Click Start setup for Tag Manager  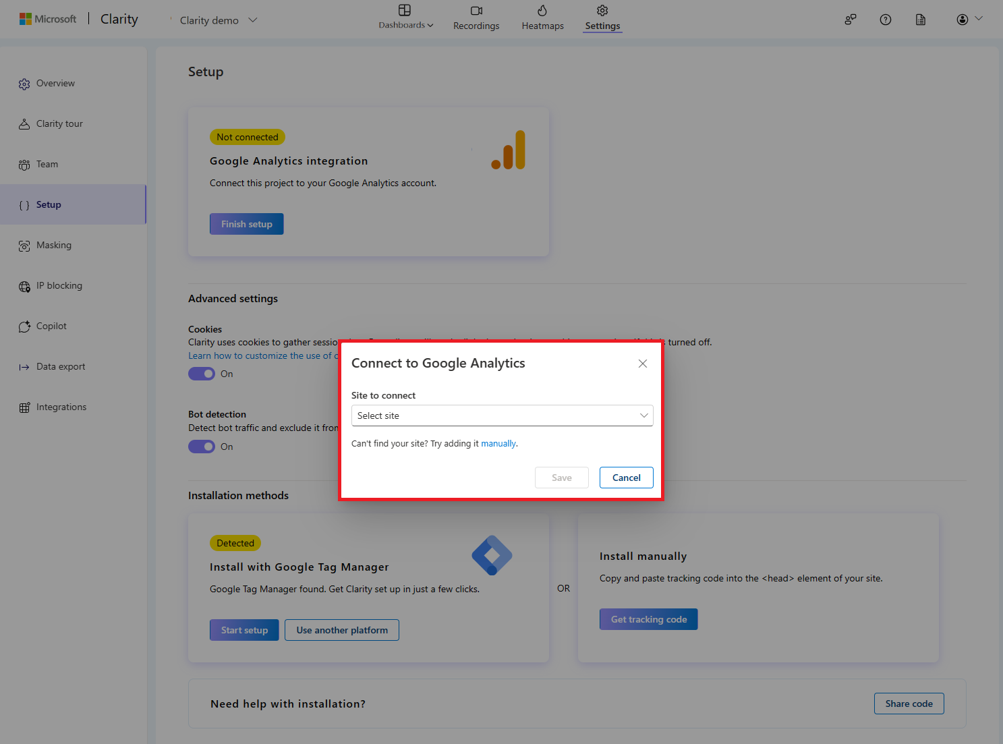244,630
